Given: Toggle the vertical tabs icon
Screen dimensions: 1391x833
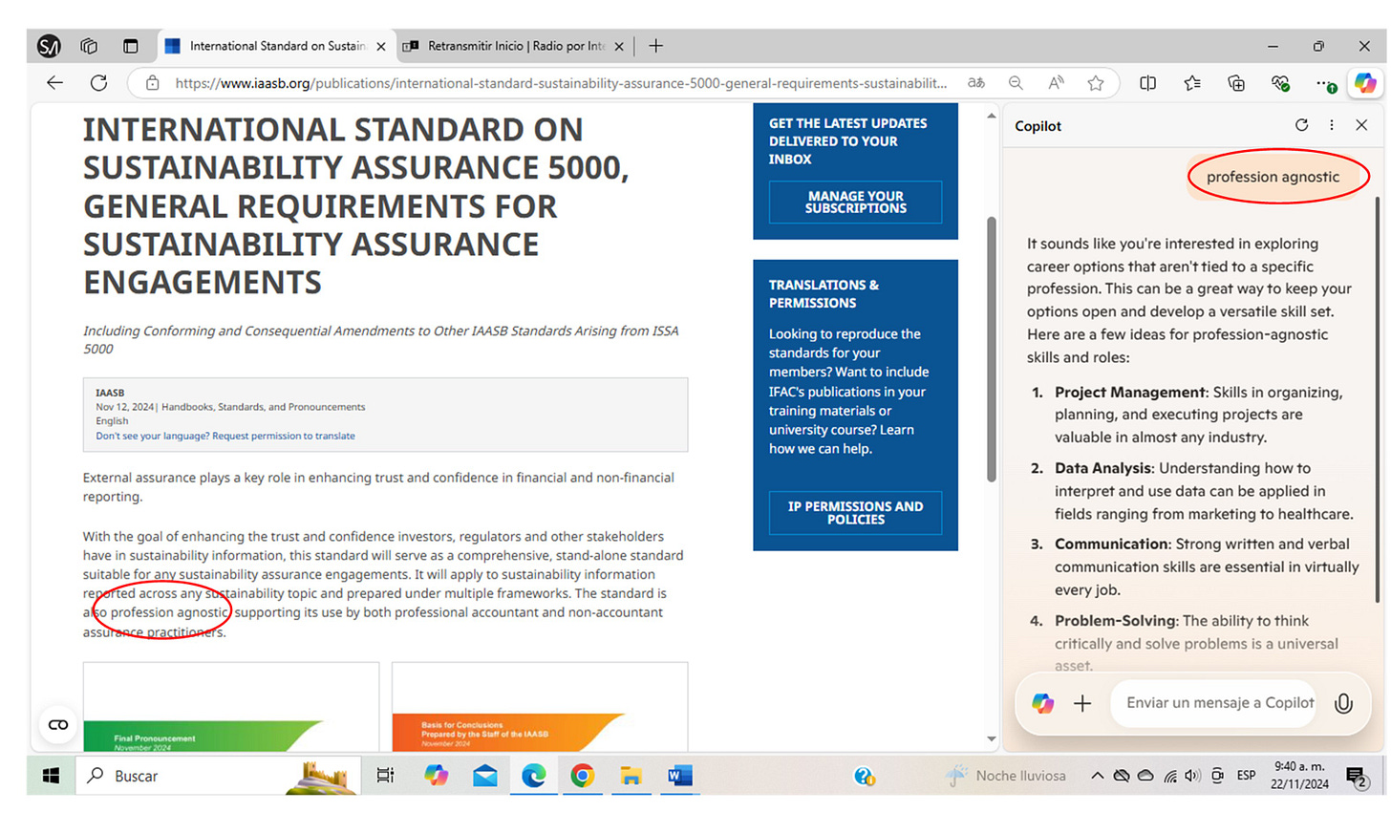Looking at the screenshot, I should (x=131, y=46).
